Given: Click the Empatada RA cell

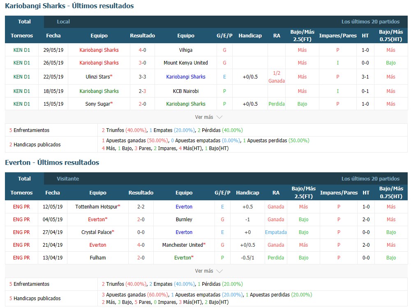Looking at the screenshot, I should tap(276, 232).
